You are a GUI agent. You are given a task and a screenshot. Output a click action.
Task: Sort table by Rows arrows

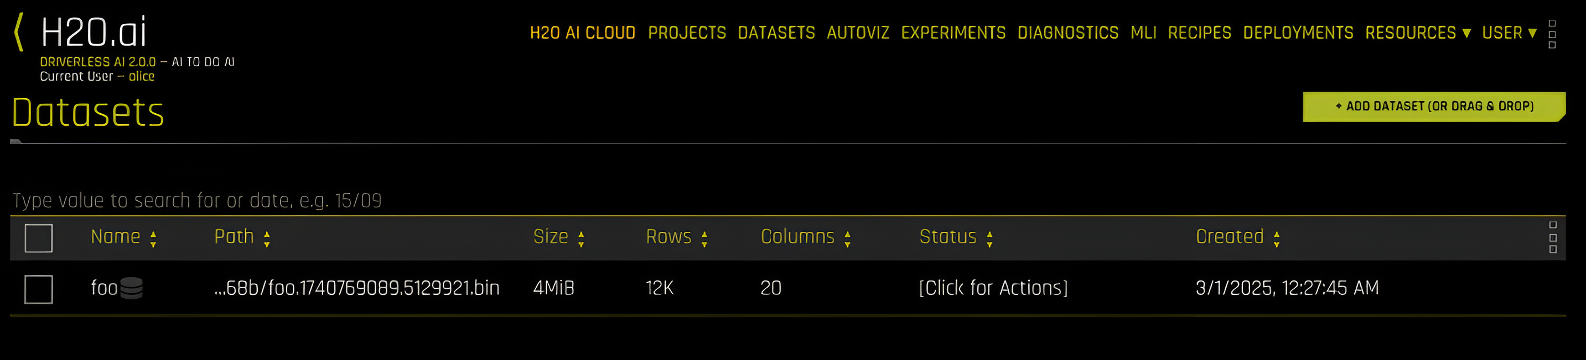click(704, 239)
